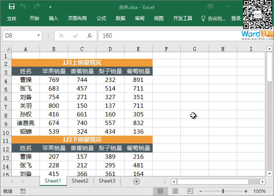Screen dimensions: 274x196
Task: Click the zoom slider handle
Action: click(x=223, y=191)
